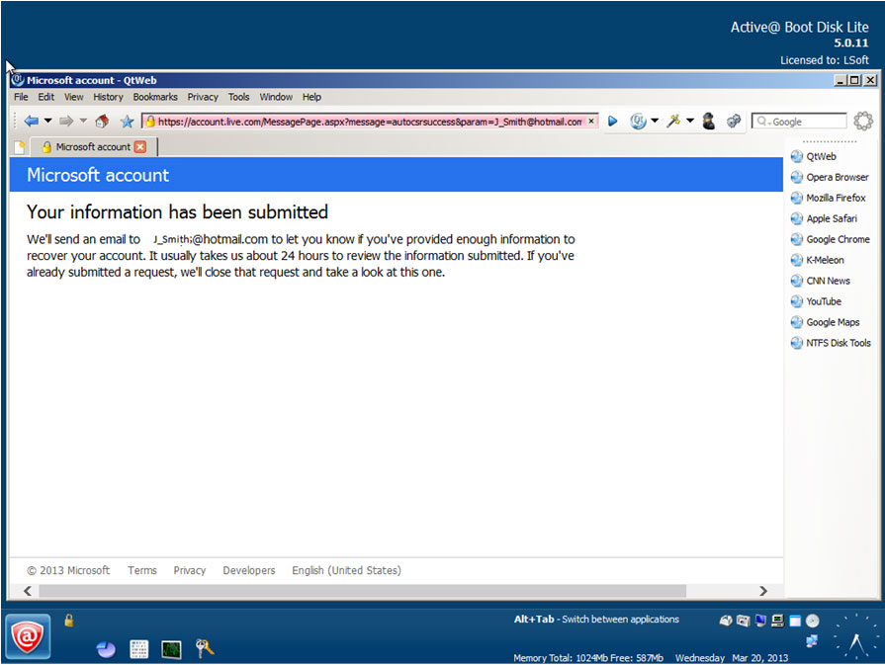Open the Window menu
This screenshot has height=665, width=885.
point(276,97)
